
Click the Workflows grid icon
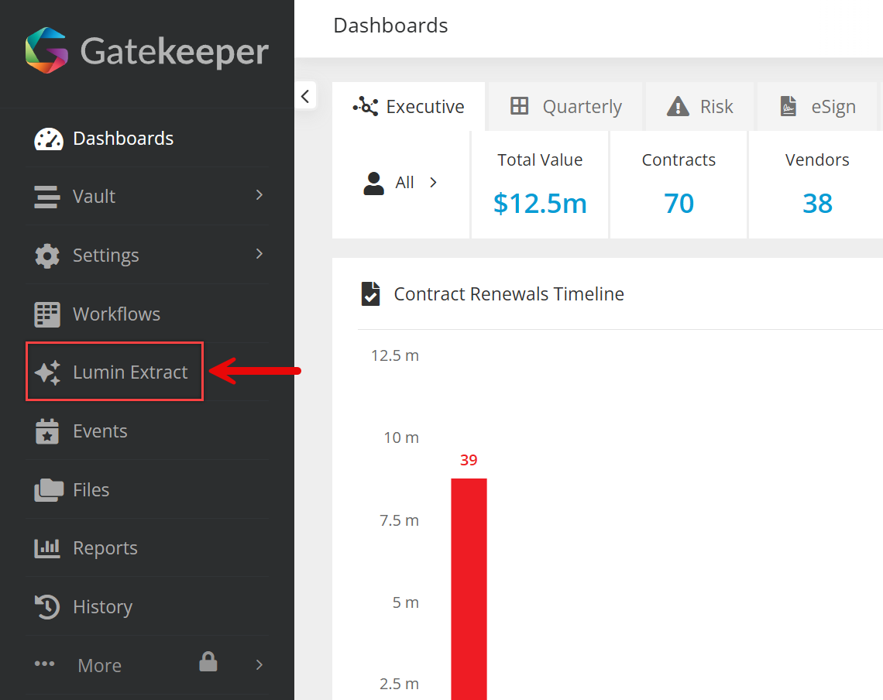point(48,314)
